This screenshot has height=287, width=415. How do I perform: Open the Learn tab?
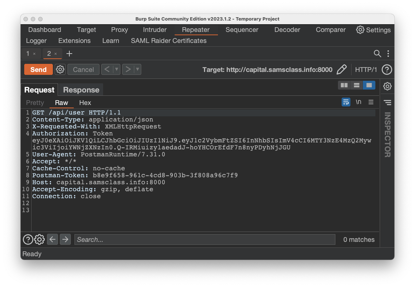pyautogui.click(x=111, y=41)
